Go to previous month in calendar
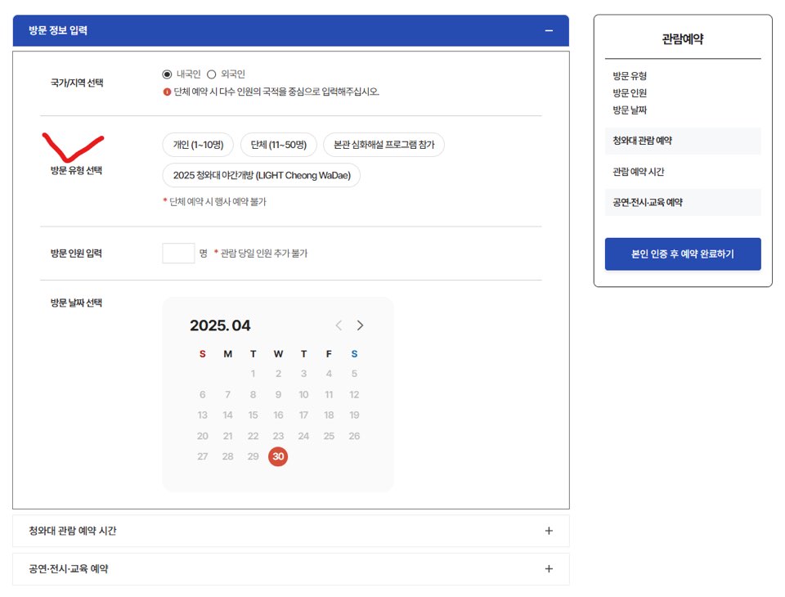 coord(339,325)
